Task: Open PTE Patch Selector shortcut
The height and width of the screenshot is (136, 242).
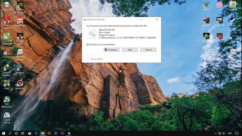Action: (20, 54)
